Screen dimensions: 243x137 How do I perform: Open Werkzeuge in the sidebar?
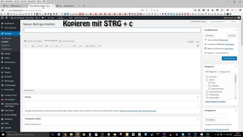(x=9, y=81)
